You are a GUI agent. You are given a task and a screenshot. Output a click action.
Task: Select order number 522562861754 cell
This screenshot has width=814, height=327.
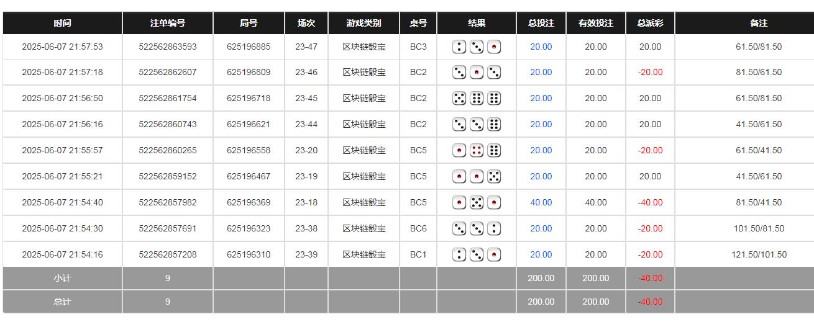(167, 98)
